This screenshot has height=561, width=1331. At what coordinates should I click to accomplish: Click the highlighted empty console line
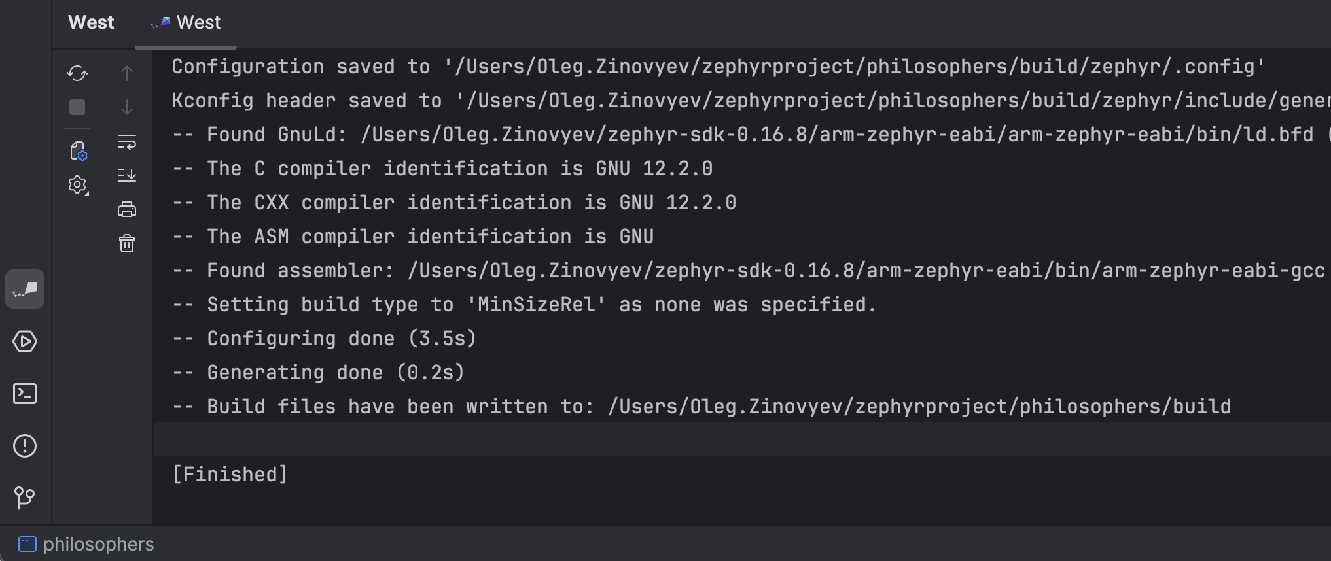pyautogui.click(x=720, y=439)
